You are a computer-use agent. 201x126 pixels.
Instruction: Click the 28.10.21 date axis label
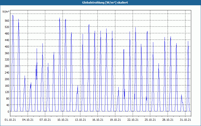(168, 120)
